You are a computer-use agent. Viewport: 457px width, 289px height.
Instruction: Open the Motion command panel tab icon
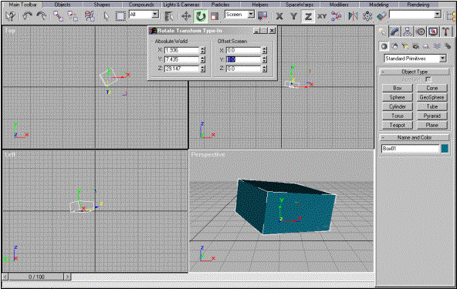pyautogui.click(x=421, y=32)
